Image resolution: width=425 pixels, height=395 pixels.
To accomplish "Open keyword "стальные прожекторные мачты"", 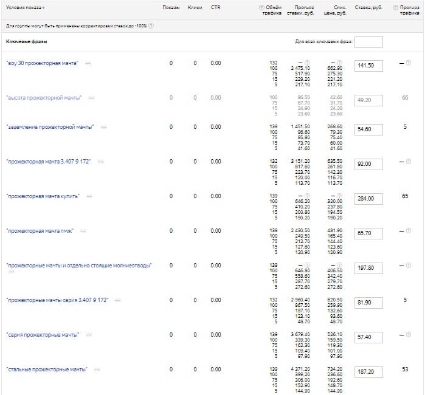I will point(47,370).
